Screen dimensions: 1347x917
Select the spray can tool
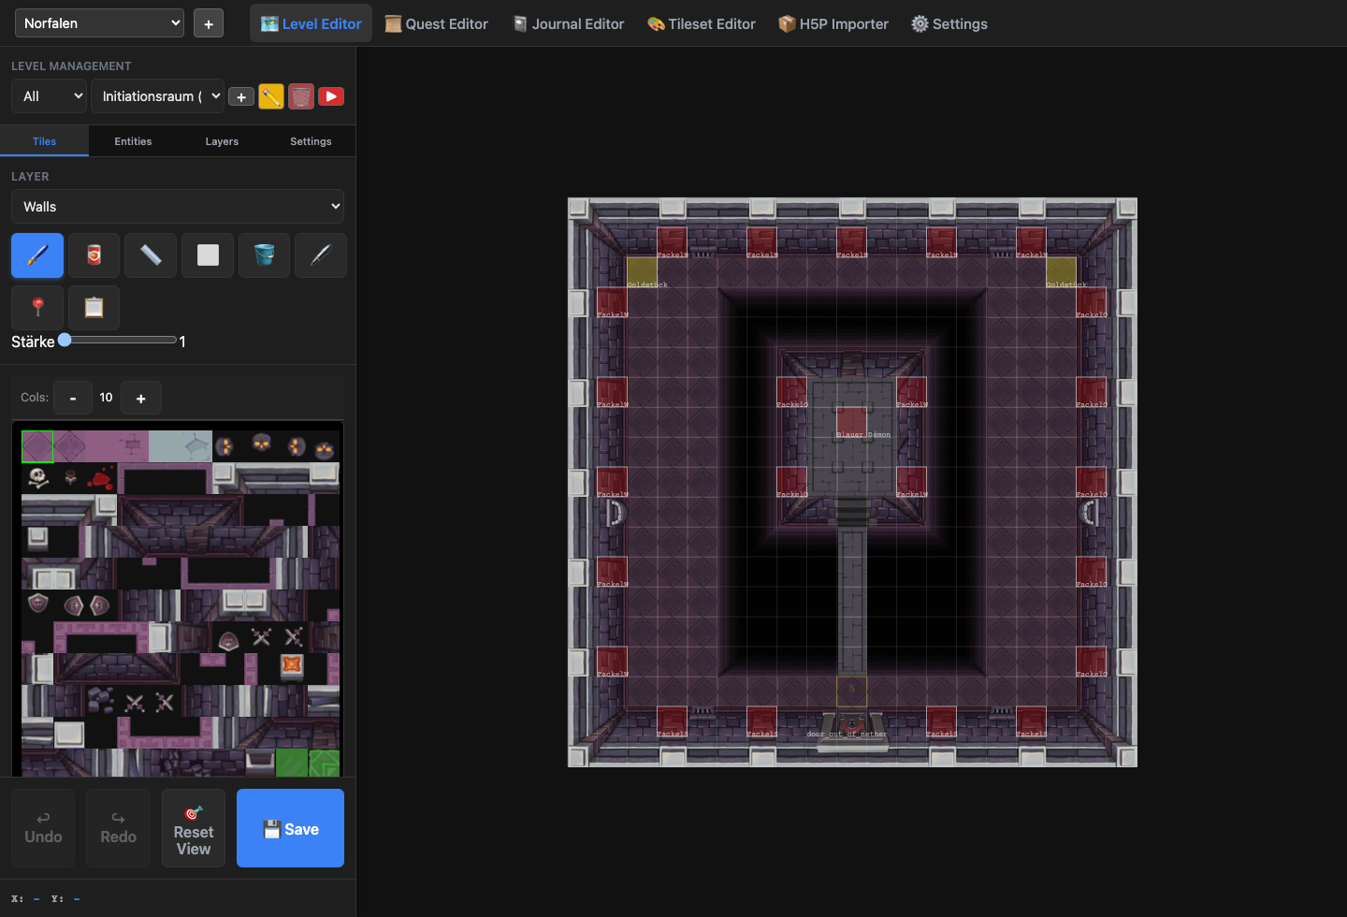[94, 255]
